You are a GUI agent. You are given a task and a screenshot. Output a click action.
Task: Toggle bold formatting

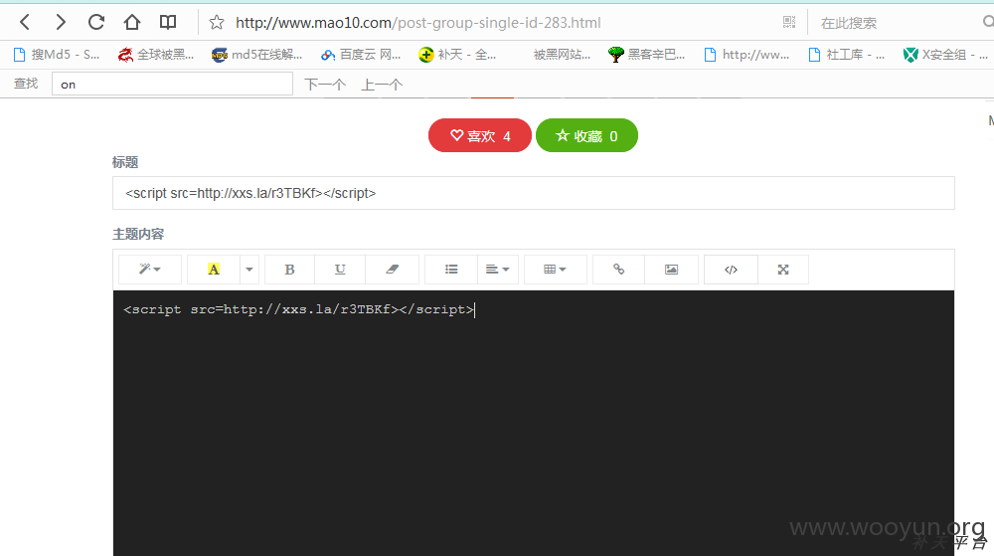[289, 270]
